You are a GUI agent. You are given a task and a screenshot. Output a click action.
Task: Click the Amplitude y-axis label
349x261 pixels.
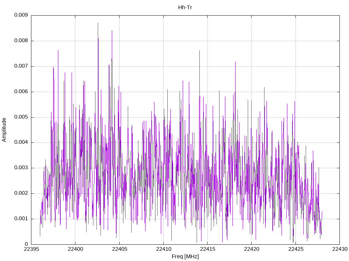click(4, 130)
